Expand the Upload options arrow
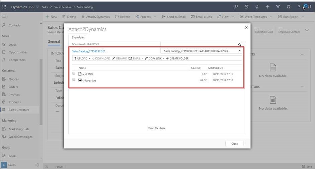Screen dimensions: 315x169 click(89, 58)
